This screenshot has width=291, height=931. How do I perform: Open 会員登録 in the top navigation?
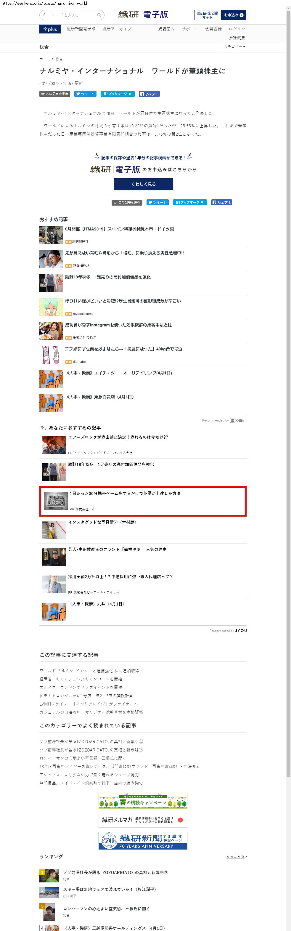point(213,29)
